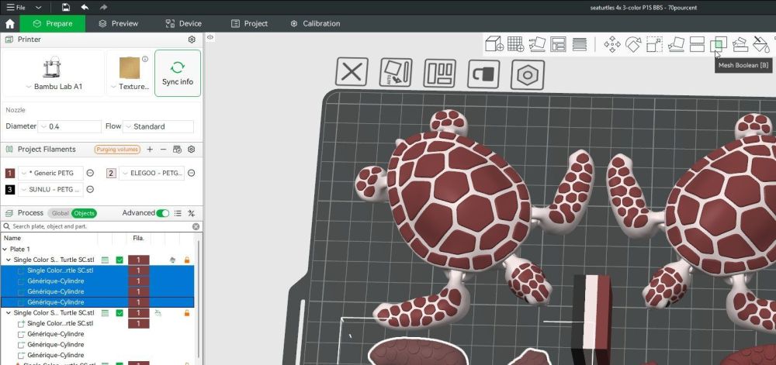Click the Auto orient toolbar icon
This screenshot has width=776, height=365.
pyautogui.click(x=537, y=44)
